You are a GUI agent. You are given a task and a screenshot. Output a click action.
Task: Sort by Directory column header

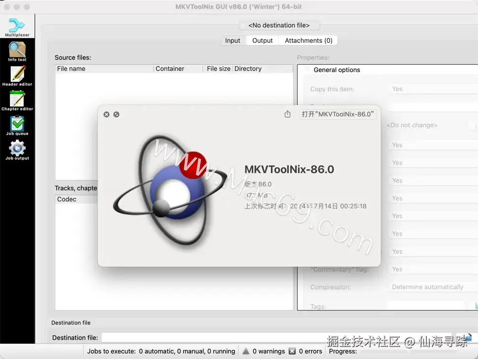[x=263, y=69]
